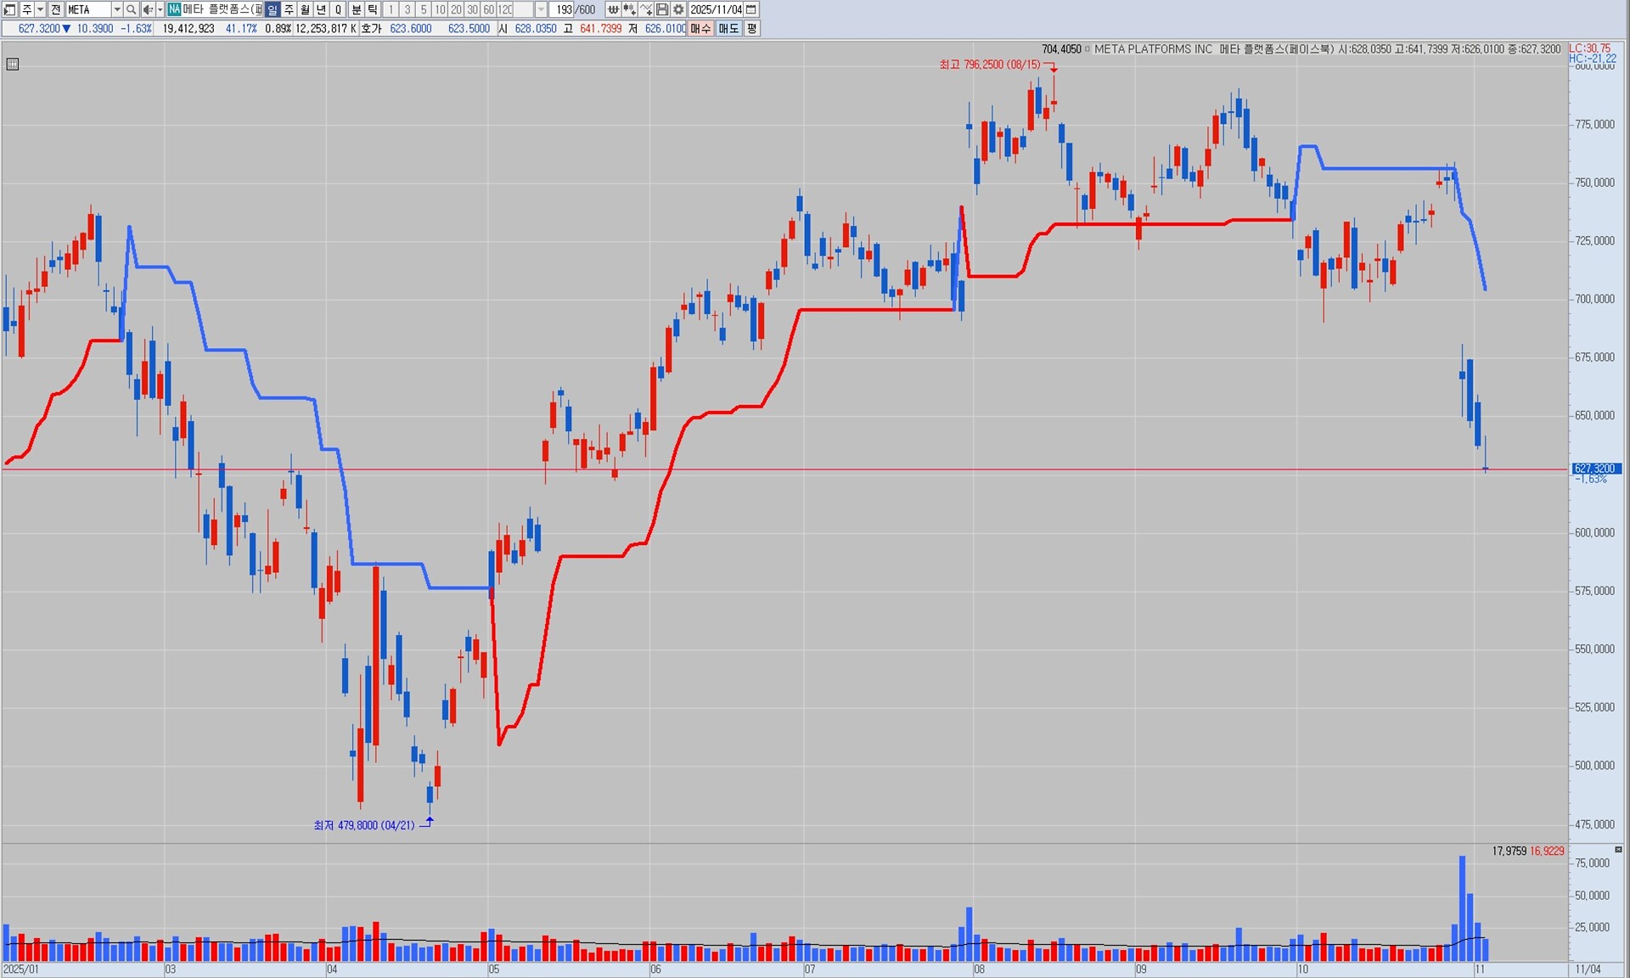
Task: Click the speaker sound icon
Action: (x=148, y=9)
